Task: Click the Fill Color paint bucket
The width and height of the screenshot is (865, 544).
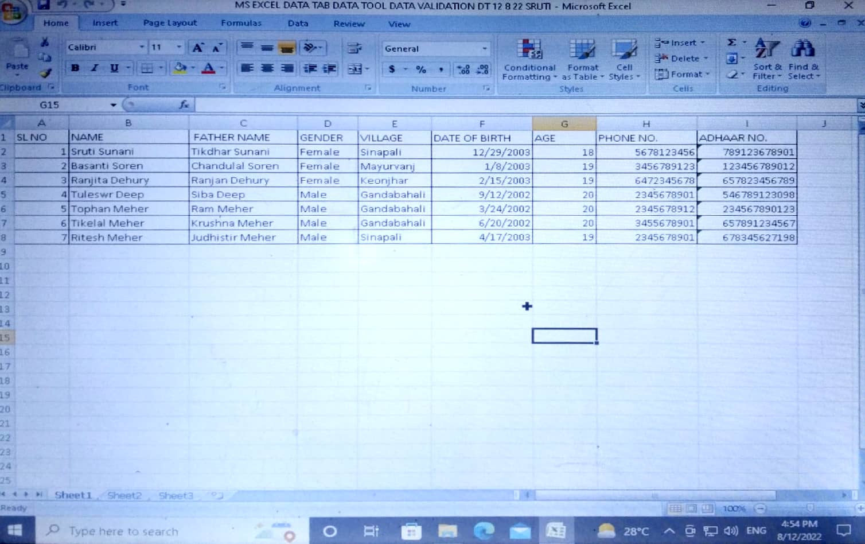Action: coord(180,68)
